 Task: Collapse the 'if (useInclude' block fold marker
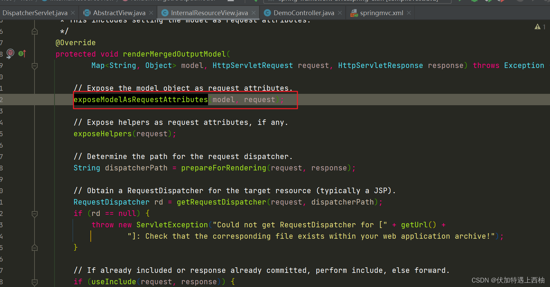click(x=35, y=282)
